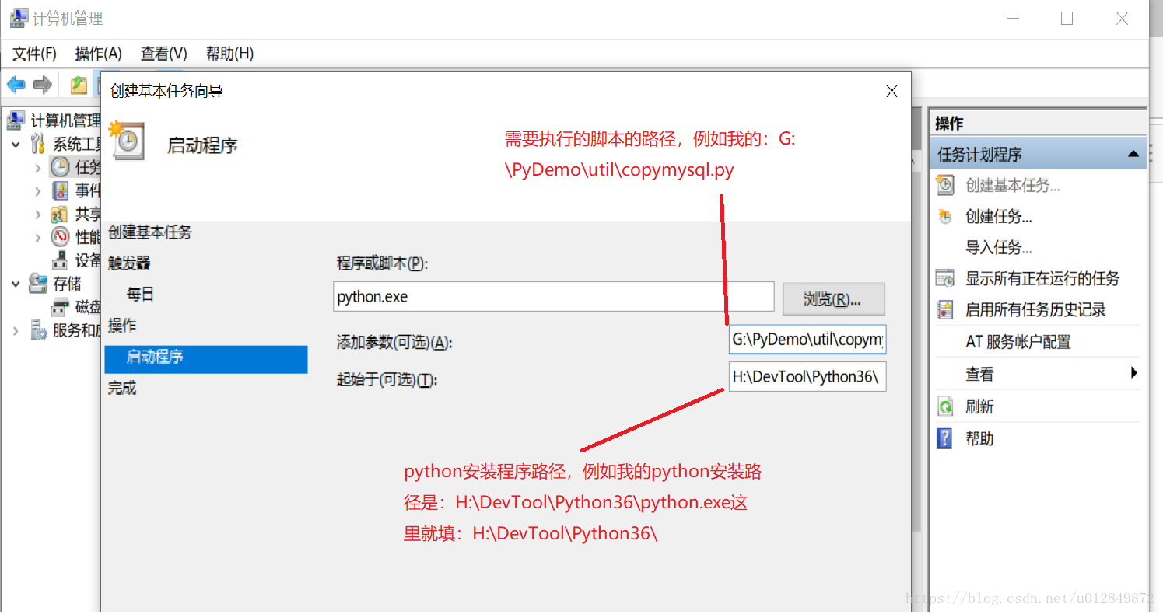1163x614 pixels.
Task: Click the 创建基本任务 icon in Actions pane
Action: [x=945, y=185]
